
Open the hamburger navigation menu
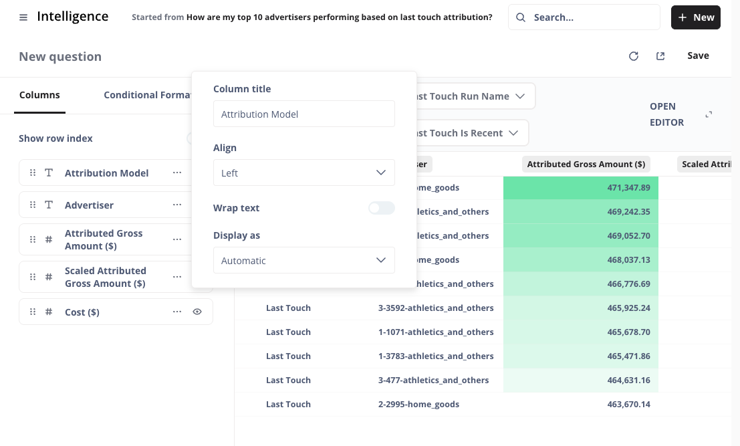[23, 17]
